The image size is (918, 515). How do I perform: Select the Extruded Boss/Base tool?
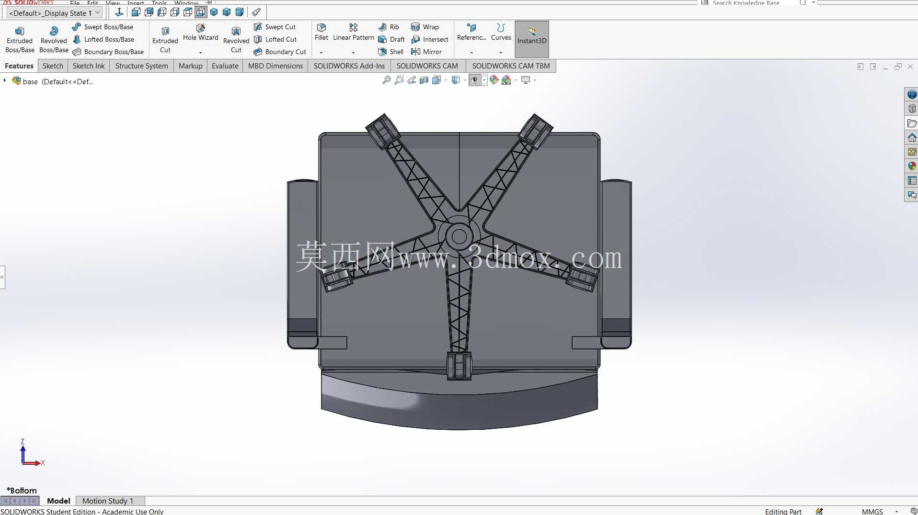point(20,39)
